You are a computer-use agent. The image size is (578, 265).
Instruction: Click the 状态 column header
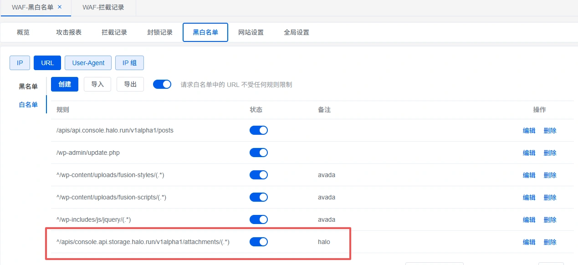[256, 110]
